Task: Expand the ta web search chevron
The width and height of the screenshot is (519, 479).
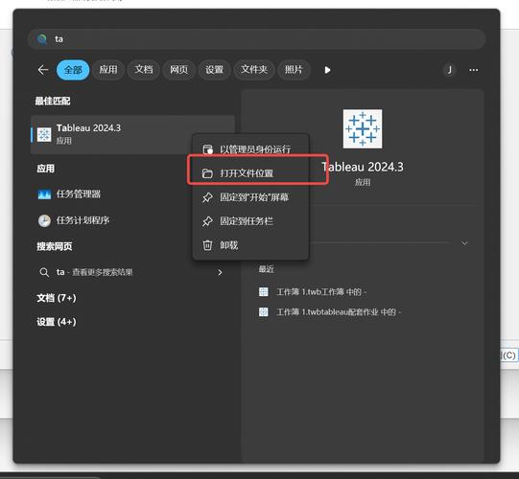Action: [220, 272]
